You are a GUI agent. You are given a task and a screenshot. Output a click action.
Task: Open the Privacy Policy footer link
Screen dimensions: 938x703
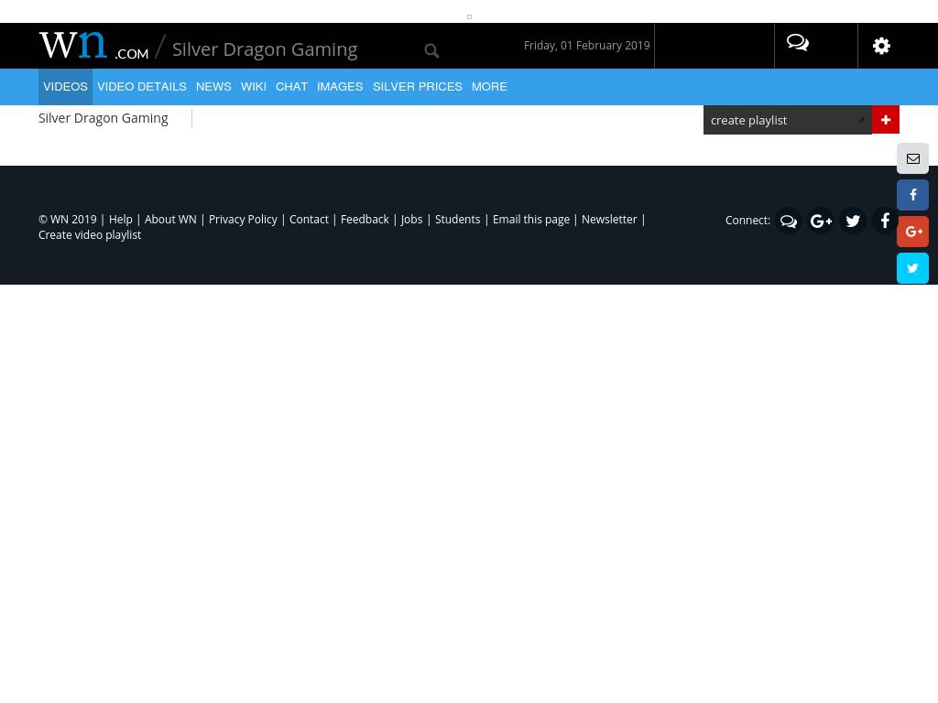coord(243,220)
